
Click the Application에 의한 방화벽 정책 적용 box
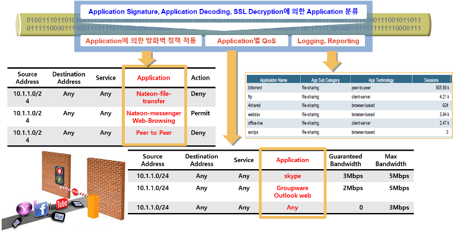[x=141, y=40]
